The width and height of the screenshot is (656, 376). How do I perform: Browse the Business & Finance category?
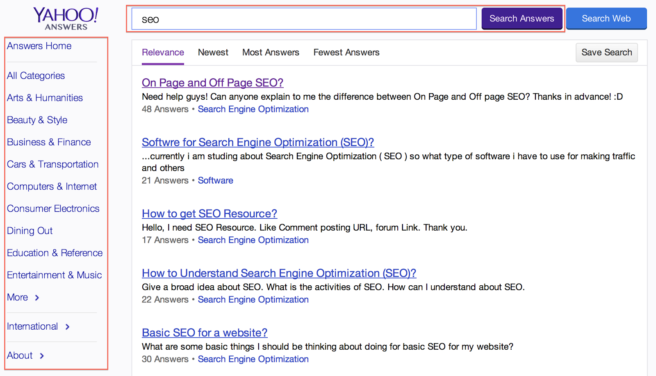coord(49,142)
